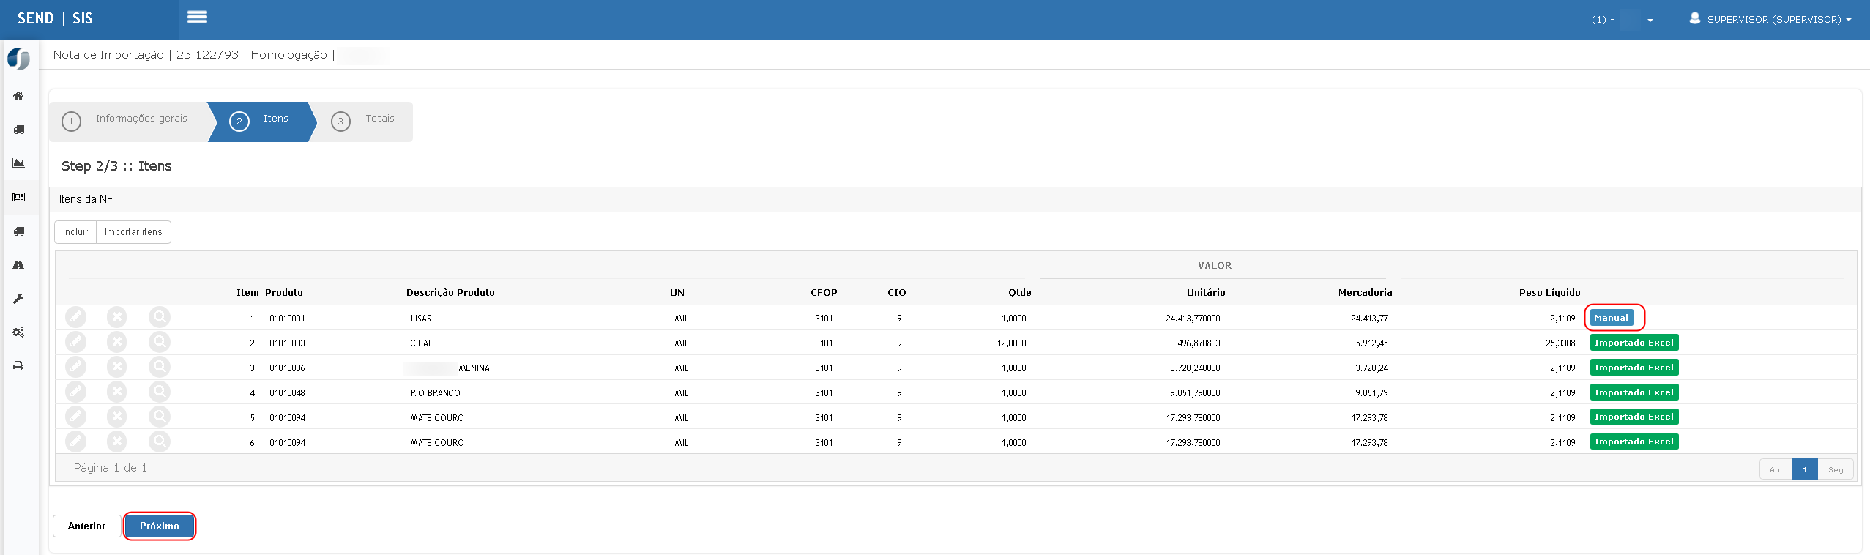Screen dimensions: 1870x555
Task: Open the home icon in sidebar
Action: [x=18, y=96]
